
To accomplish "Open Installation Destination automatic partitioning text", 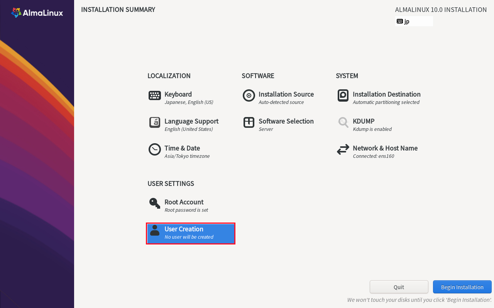I will [386, 102].
